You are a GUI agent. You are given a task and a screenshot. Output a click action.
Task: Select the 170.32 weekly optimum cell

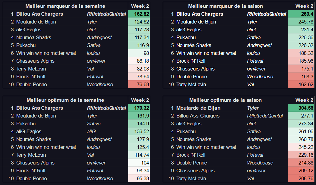[x=139, y=108]
